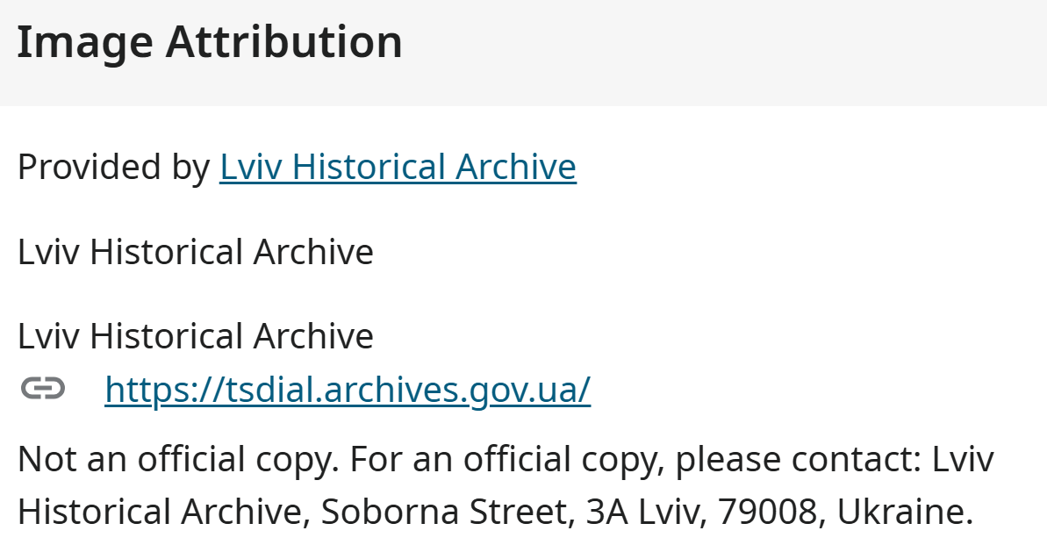
Task: Click the word 'Archive' in the Provided by link
Action: (516, 167)
